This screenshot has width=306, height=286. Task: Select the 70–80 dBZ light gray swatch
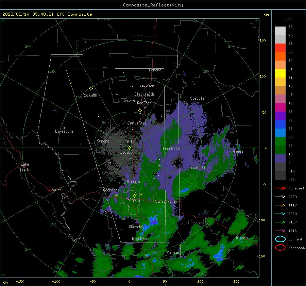(x=280, y=31)
